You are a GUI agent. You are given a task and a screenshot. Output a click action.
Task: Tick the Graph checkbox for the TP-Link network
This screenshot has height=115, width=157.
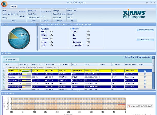[145, 77]
